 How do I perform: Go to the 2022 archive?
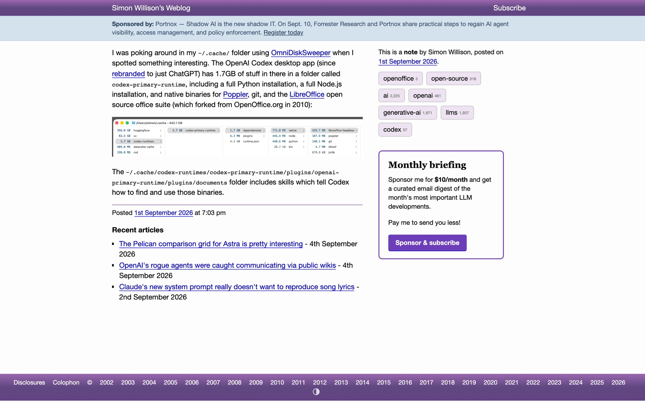pyautogui.click(x=533, y=382)
